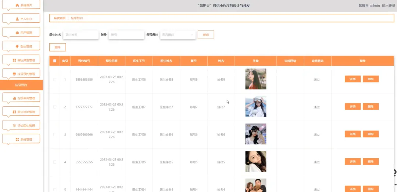Click 删除 in 姓名7 row
Image resolution: width=397 pixels, height=192 pixels.
(371, 107)
